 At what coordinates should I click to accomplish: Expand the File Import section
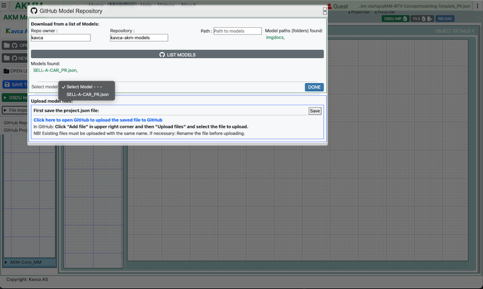(5, 110)
